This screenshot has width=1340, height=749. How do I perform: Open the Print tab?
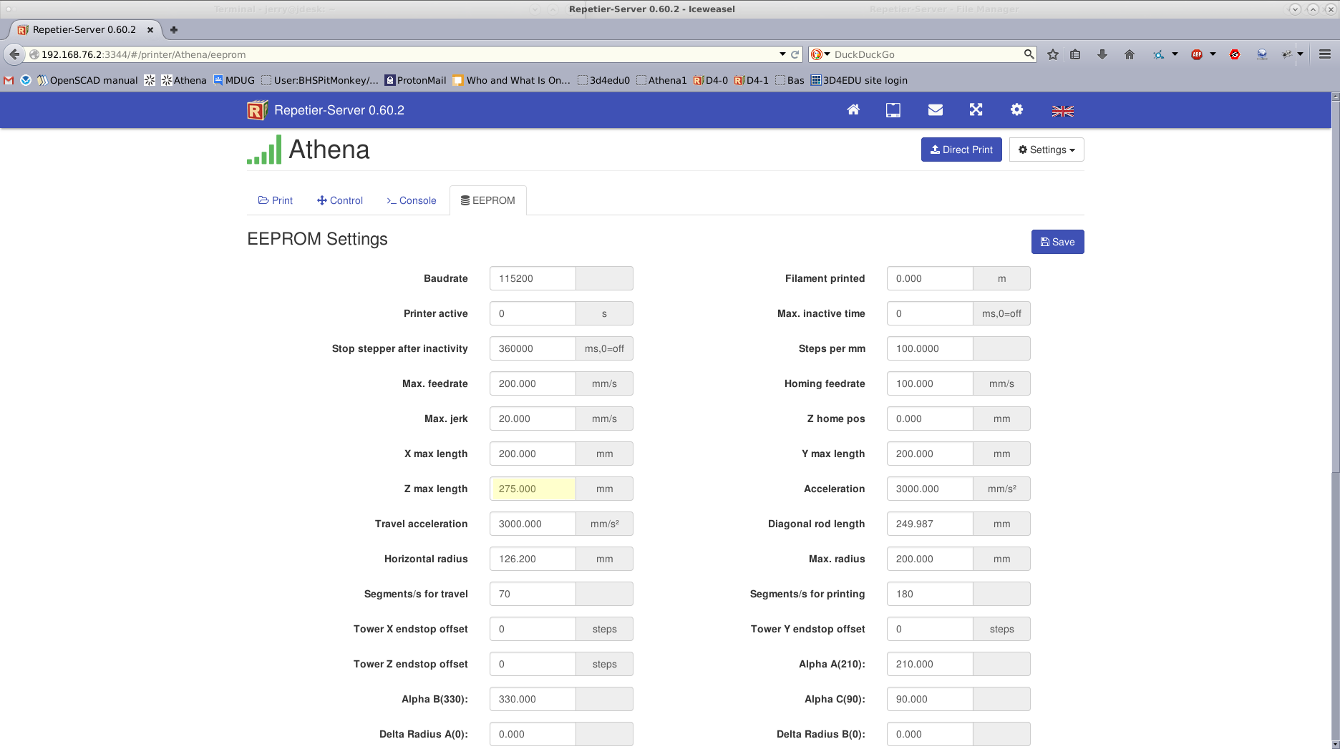coord(276,200)
